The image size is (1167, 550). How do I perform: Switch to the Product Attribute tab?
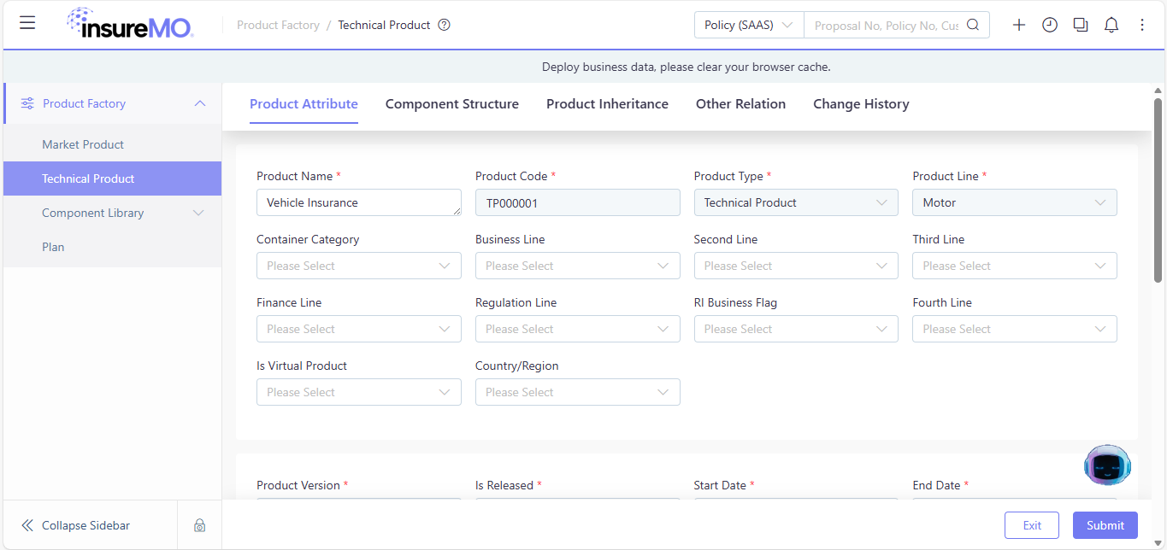[x=304, y=104]
